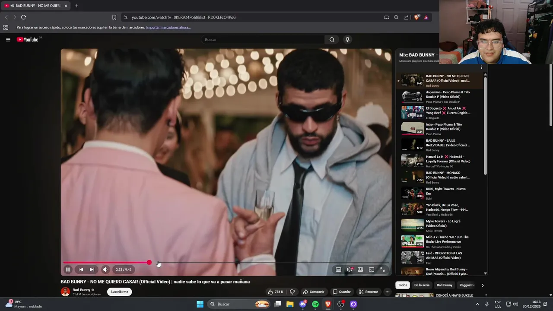The image size is (553, 311).
Task: Create a clip with Recortar
Action: click(369, 292)
